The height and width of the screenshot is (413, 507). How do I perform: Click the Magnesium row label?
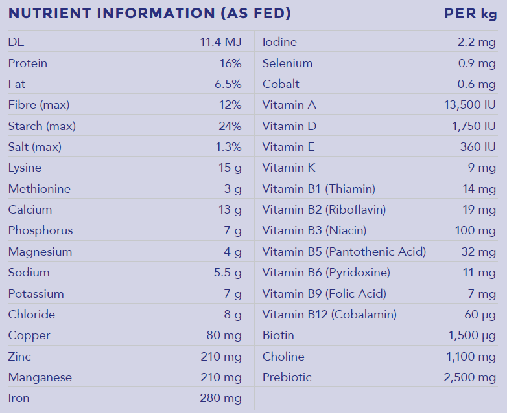(40, 252)
